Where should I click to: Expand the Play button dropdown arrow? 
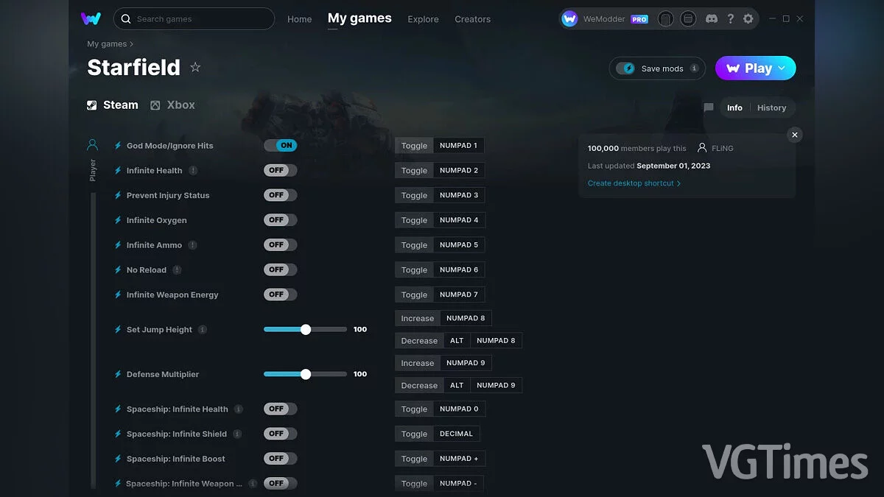782,68
